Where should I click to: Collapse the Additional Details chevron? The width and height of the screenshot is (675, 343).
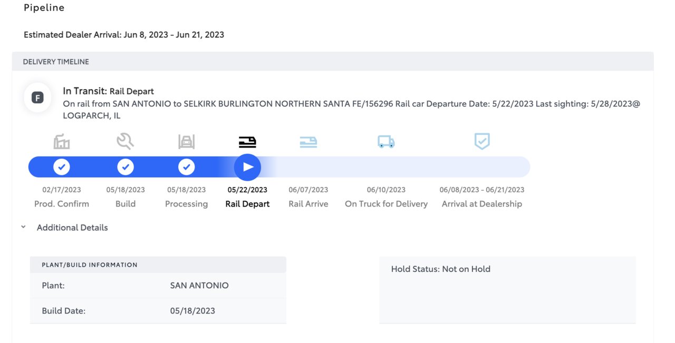(23, 228)
